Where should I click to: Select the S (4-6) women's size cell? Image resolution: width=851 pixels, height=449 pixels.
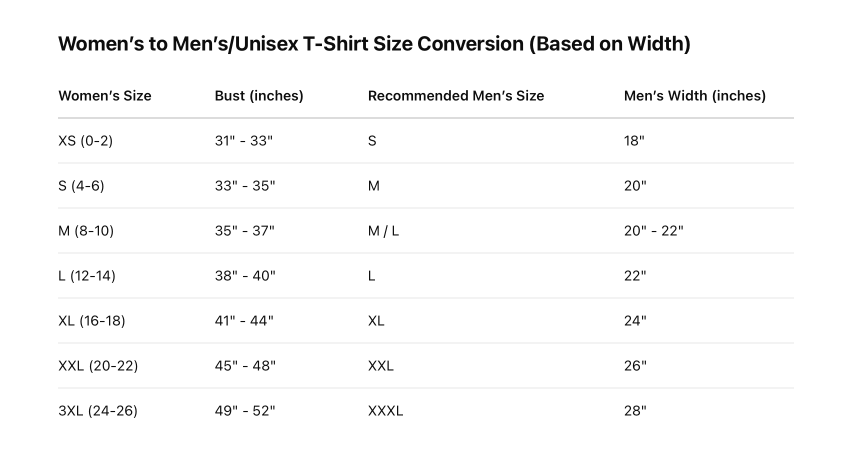(81, 186)
